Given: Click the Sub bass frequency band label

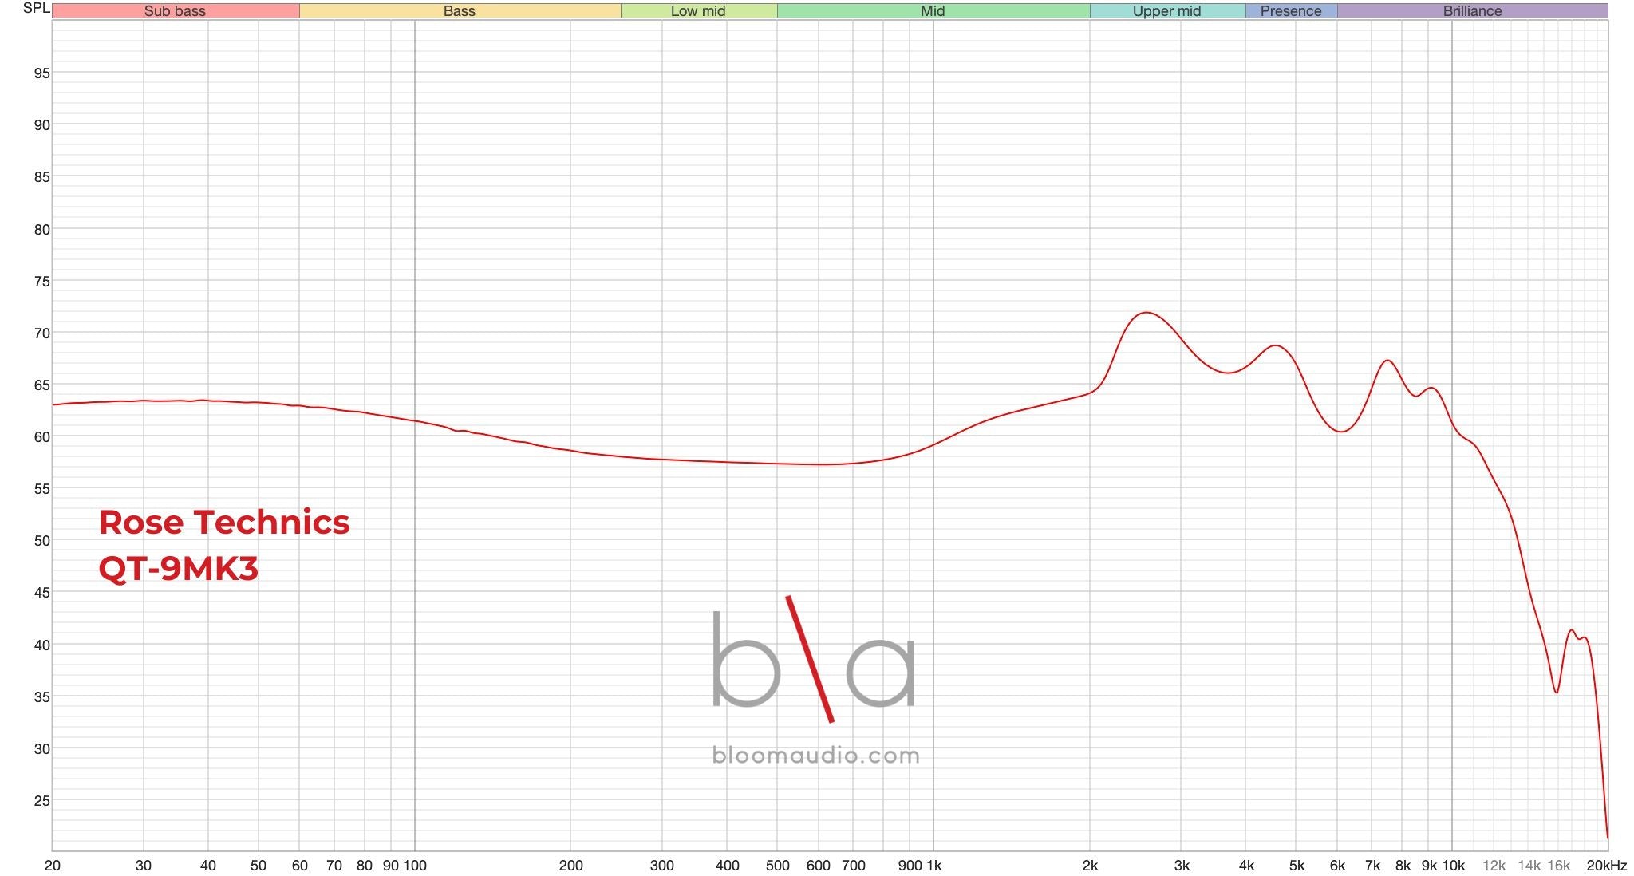Looking at the screenshot, I should coord(175,11).
